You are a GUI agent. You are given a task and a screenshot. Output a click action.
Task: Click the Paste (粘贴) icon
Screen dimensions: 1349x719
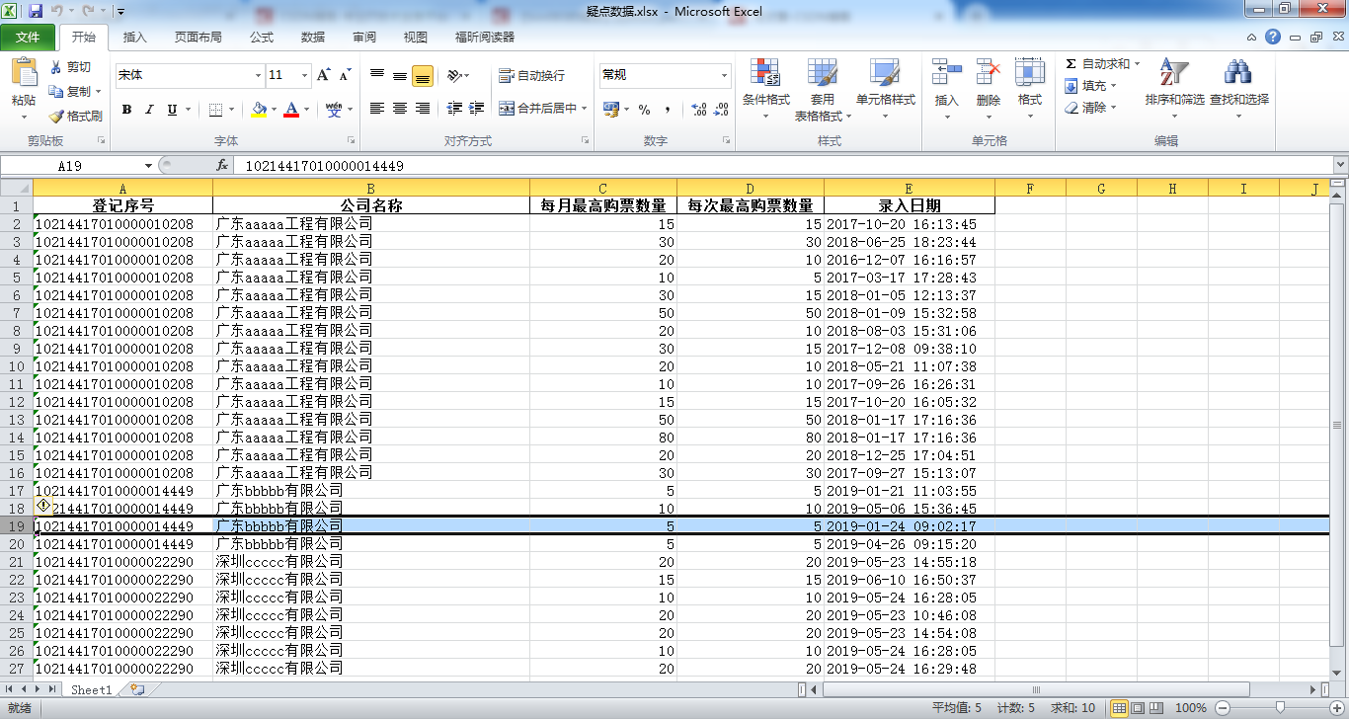pyautogui.click(x=23, y=74)
